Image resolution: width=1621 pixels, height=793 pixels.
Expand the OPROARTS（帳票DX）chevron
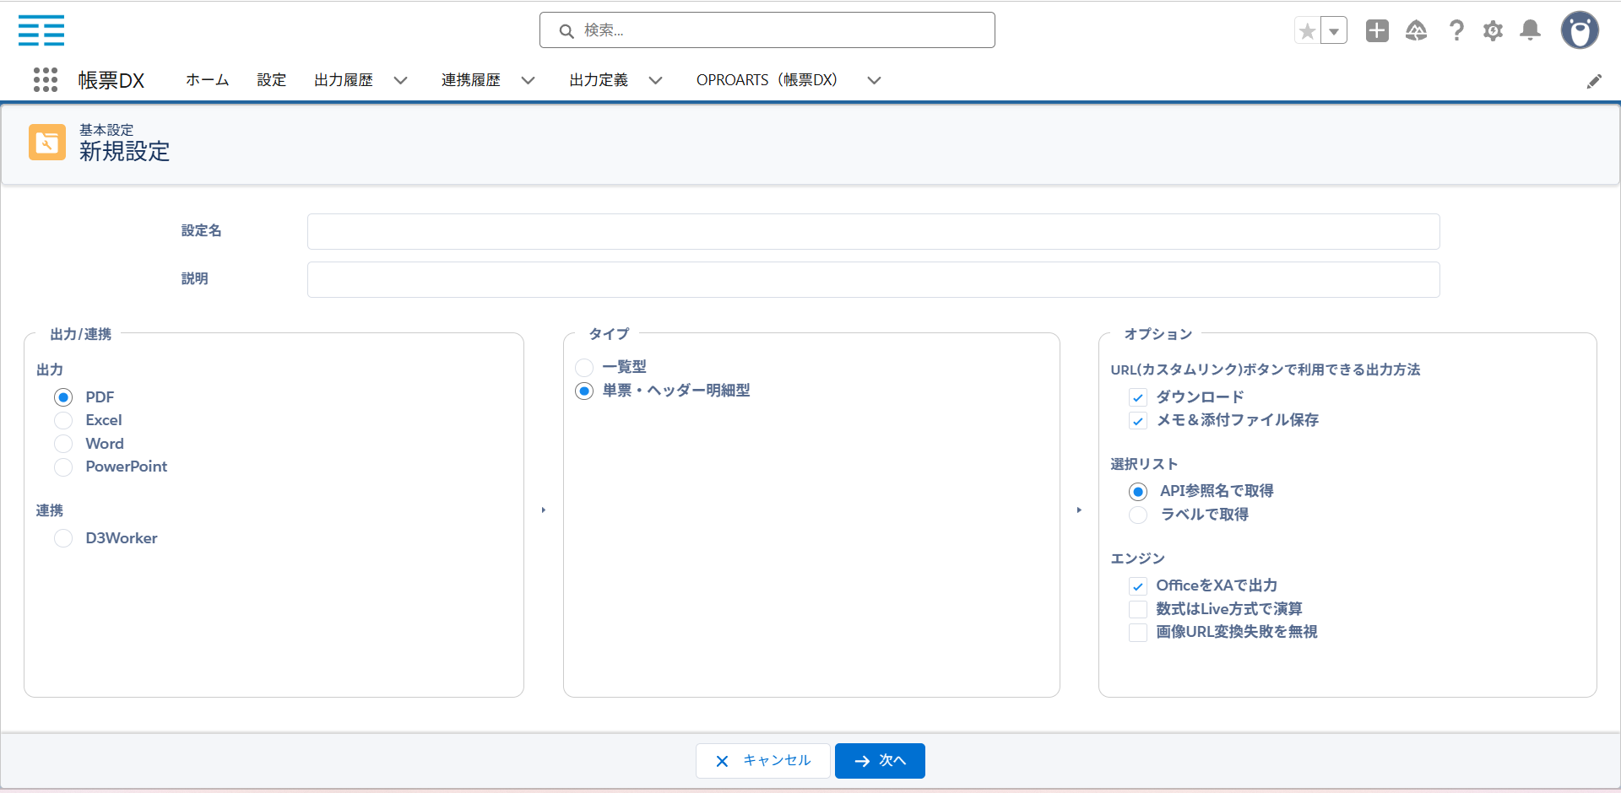coord(875,81)
